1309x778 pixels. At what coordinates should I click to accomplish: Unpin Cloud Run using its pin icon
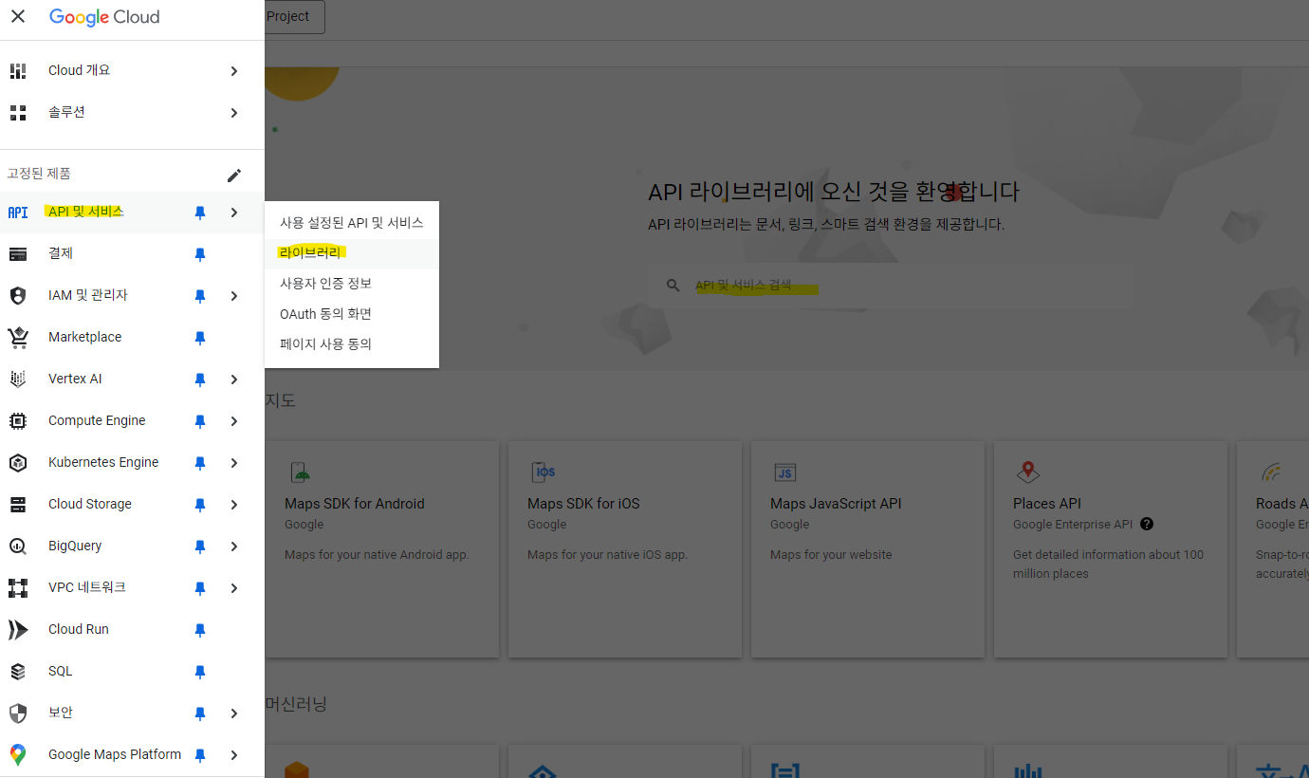tap(200, 630)
